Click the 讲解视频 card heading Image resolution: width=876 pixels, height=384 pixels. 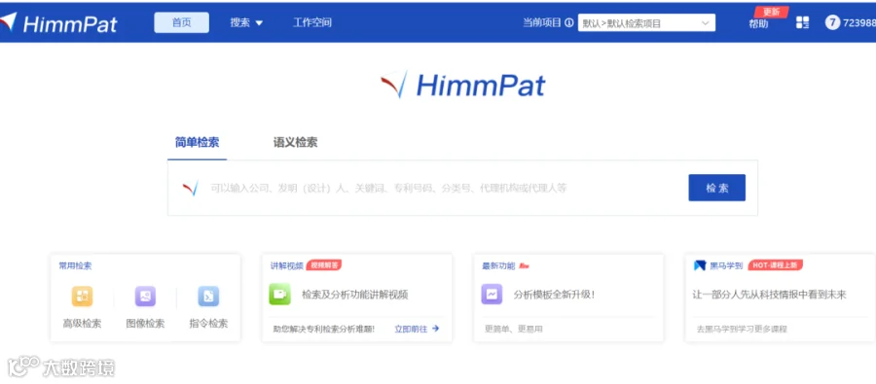pyautogui.click(x=286, y=266)
